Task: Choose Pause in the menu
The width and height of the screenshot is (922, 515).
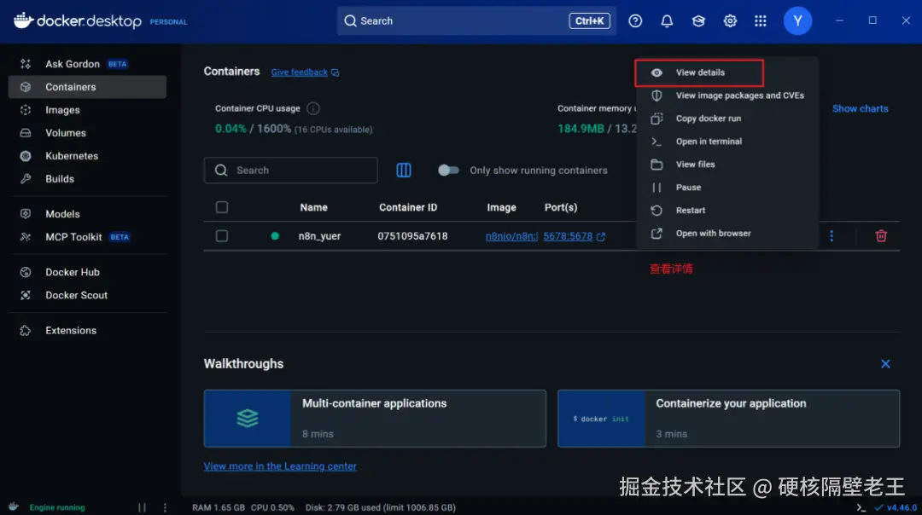Action: pos(727,188)
